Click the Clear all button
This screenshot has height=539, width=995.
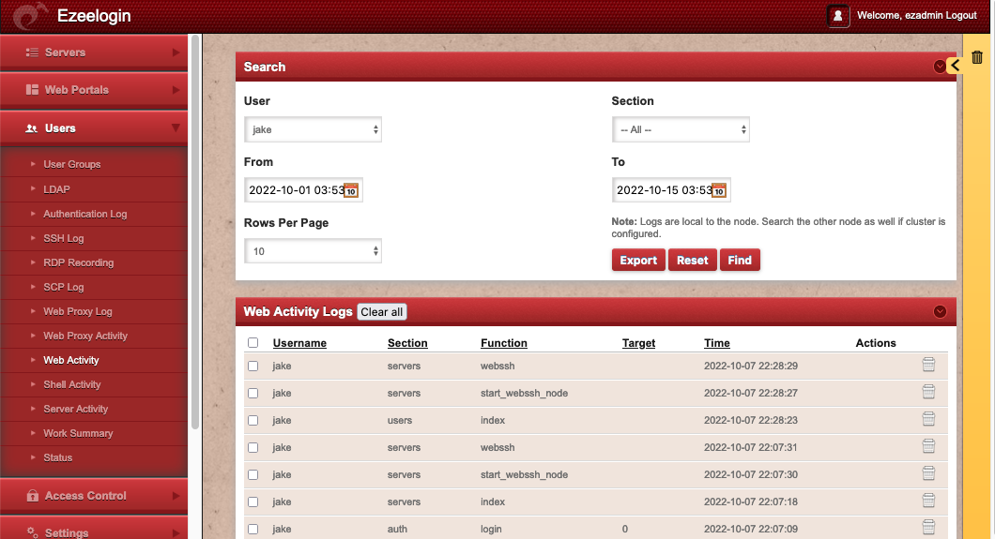(x=381, y=311)
